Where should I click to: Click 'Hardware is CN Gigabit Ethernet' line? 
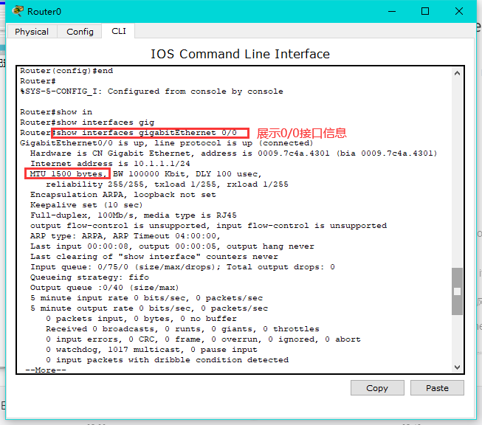click(234, 153)
